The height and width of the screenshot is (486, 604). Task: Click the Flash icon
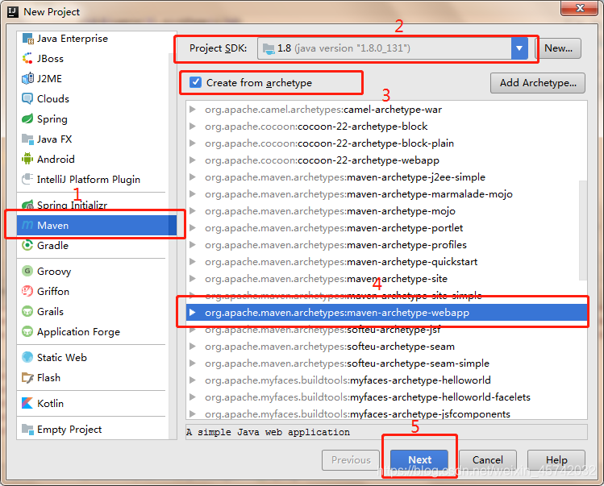pos(27,377)
